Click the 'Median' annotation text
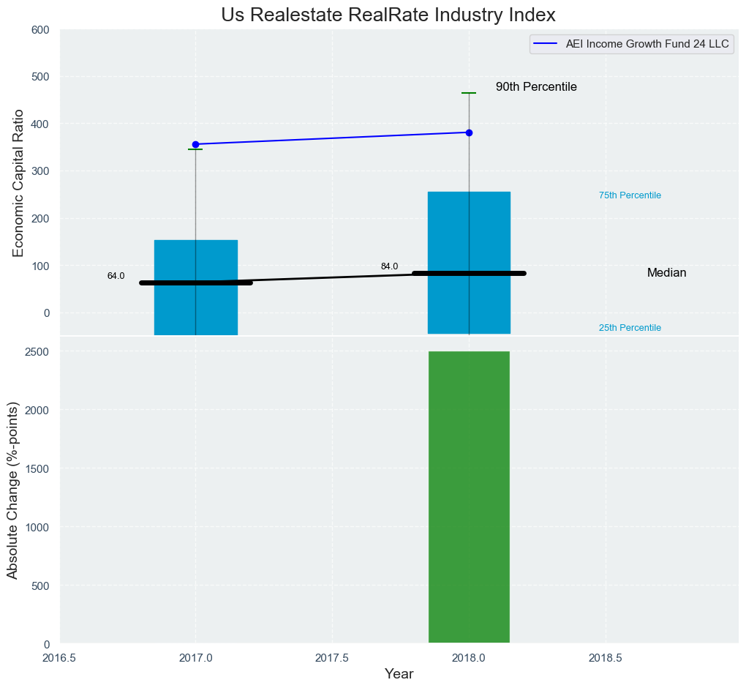The width and height of the screenshot is (746, 688). pos(666,273)
